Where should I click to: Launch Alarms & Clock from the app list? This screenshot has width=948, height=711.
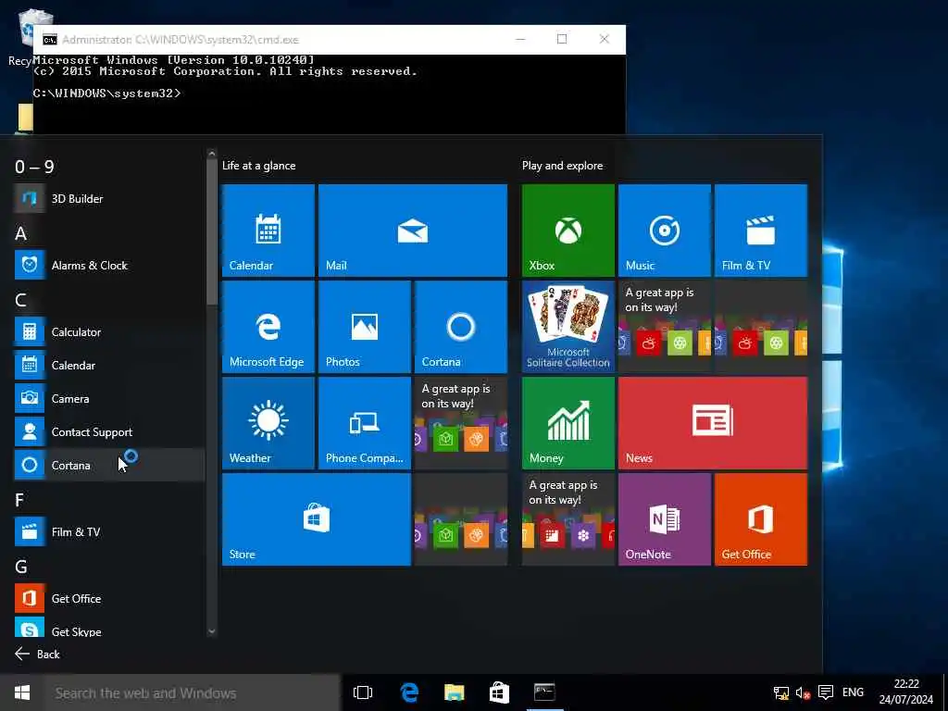click(109, 265)
